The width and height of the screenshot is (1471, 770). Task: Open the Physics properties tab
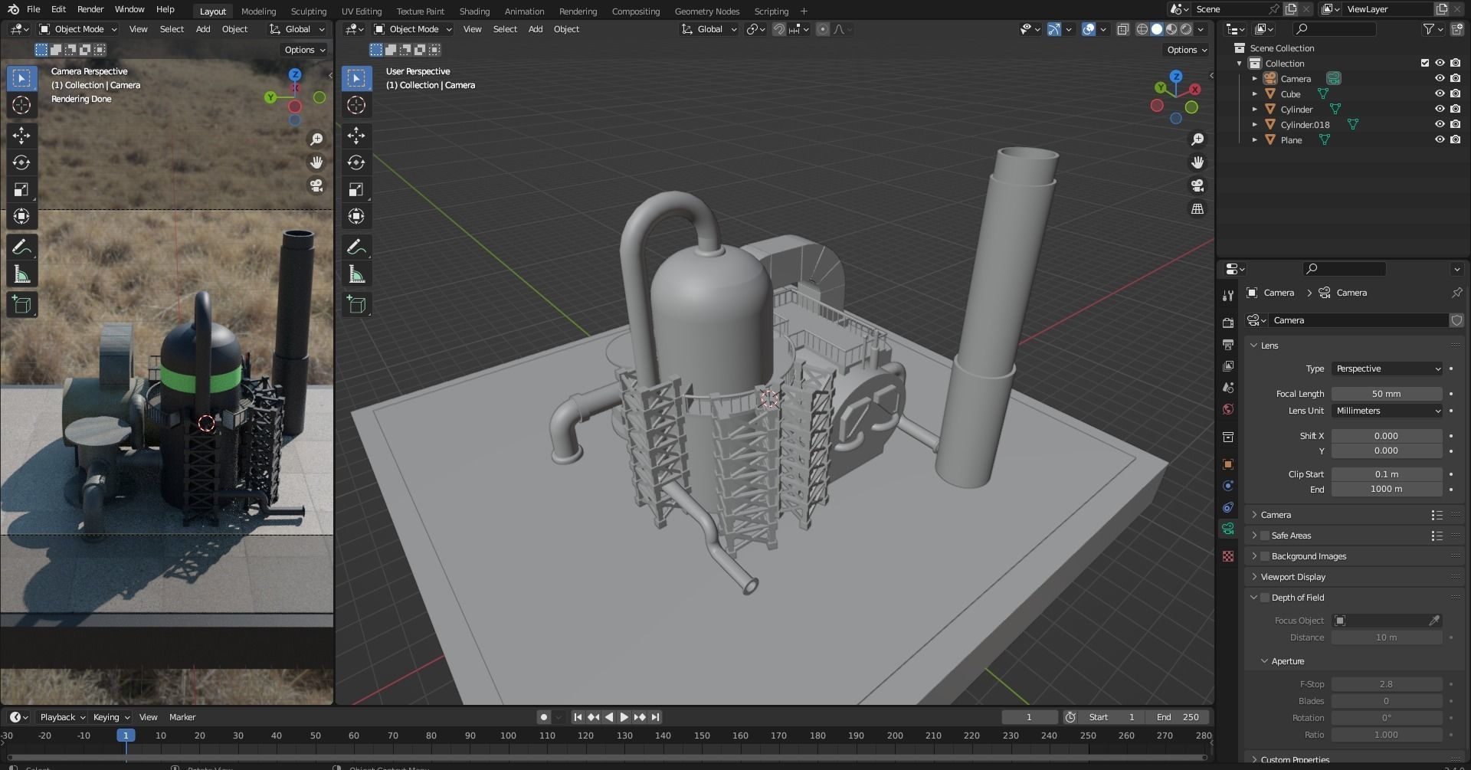(1228, 485)
